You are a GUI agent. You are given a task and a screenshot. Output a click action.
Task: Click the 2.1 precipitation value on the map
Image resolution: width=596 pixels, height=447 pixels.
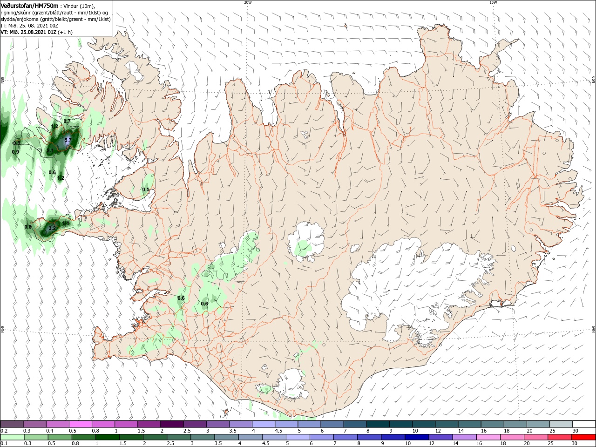pos(50,151)
